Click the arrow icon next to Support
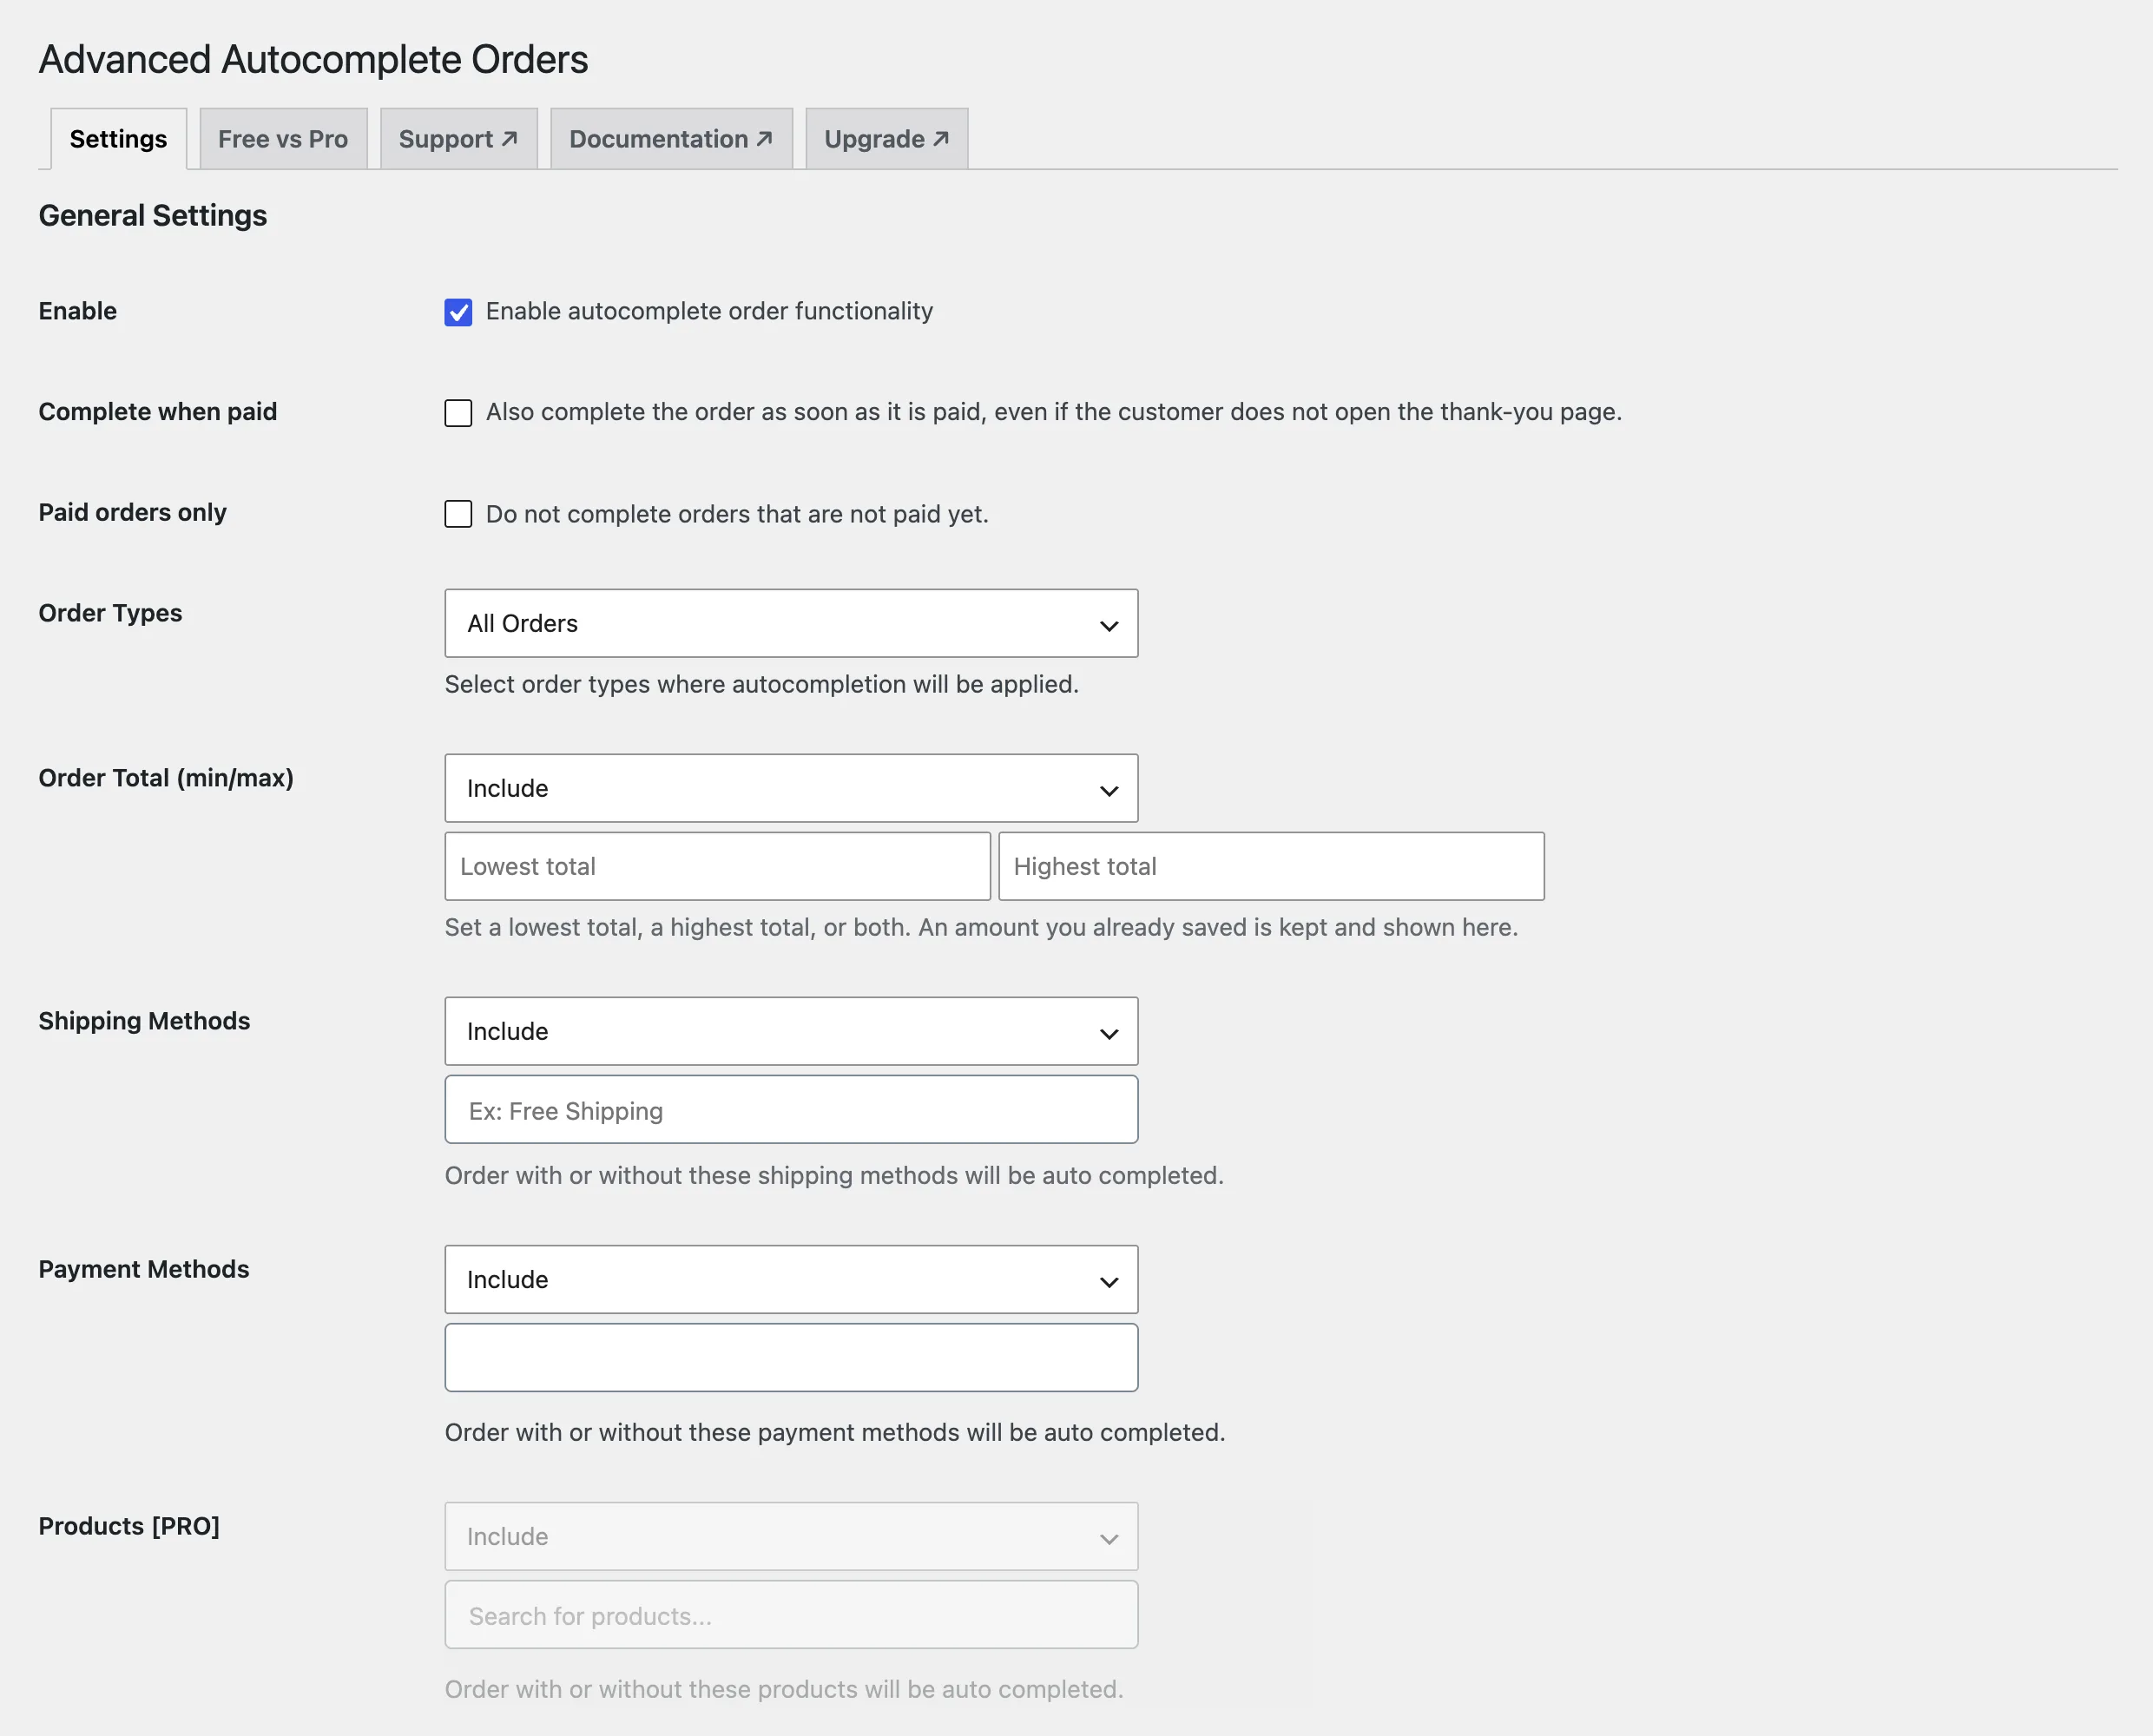The image size is (2153, 1736). (x=509, y=138)
